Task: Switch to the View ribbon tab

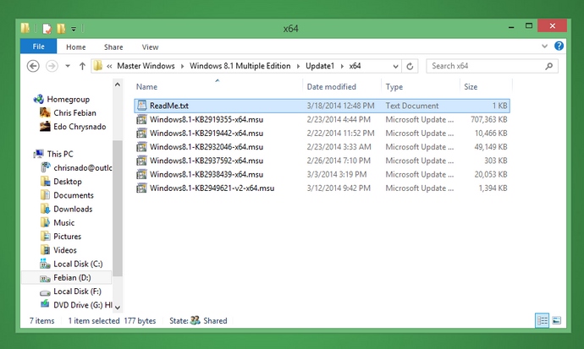Action: pyautogui.click(x=150, y=46)
